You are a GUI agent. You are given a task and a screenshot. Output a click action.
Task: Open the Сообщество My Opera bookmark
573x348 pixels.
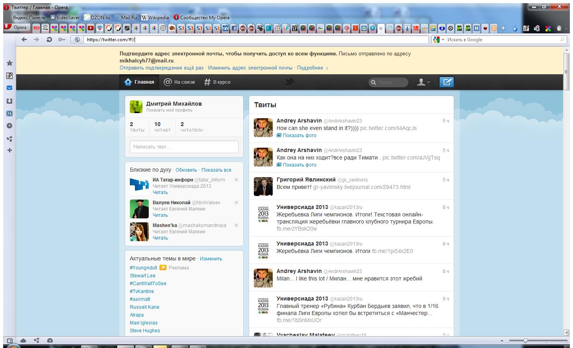[201, 17]
